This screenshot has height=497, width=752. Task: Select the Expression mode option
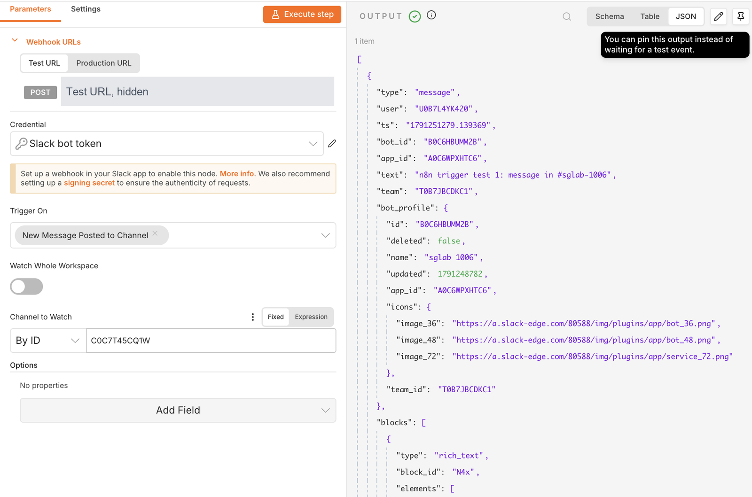tap(311, 317)
